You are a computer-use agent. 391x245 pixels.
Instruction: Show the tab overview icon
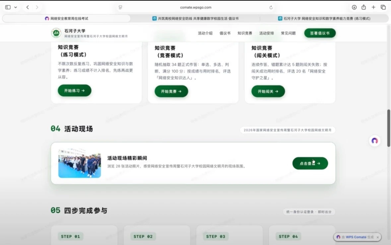tap(383, 7)
